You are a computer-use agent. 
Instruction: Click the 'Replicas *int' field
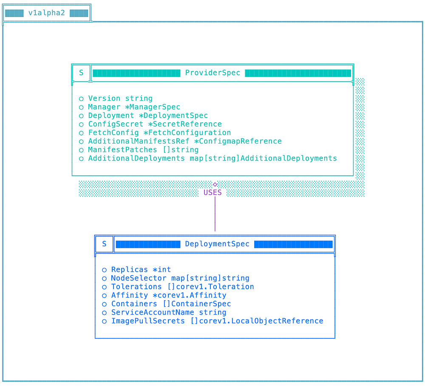tap(141, 270)
